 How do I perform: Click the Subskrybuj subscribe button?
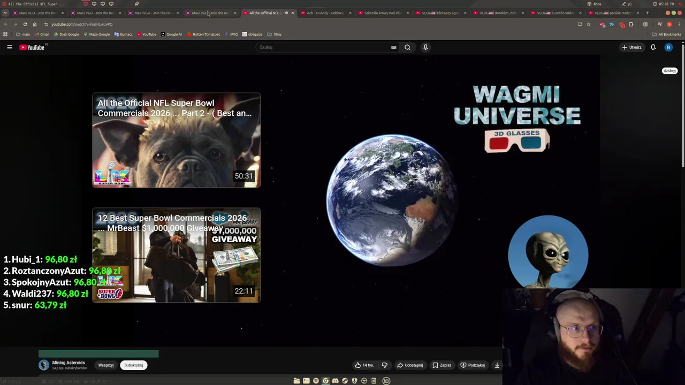click(134, 365)
